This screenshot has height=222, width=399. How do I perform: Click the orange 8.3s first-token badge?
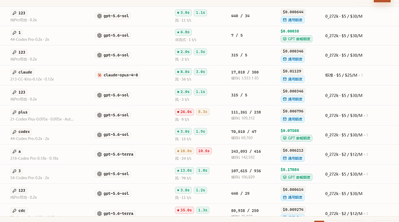pos(202,112)
